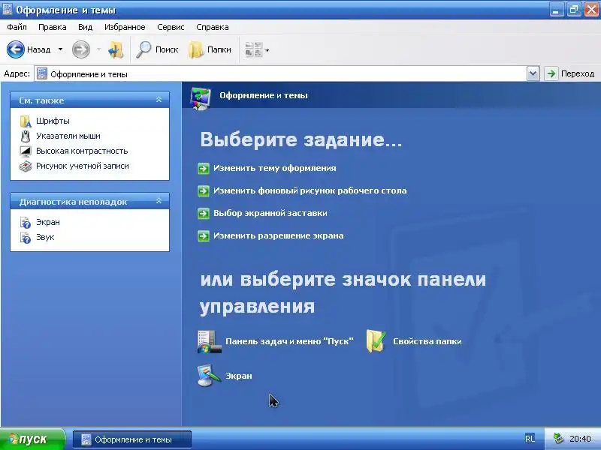Click the mouse pointers icon
Viewport: 601px width, 450px height.
(x=26, y=136)
